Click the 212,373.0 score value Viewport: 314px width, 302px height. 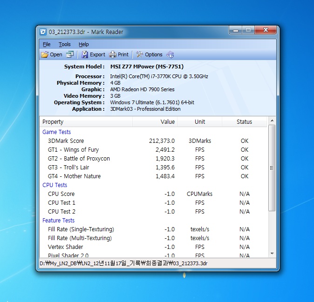click(x=162, y=141)
